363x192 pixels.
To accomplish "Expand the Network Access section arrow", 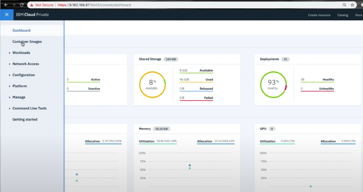I will (x=10, y=64).
